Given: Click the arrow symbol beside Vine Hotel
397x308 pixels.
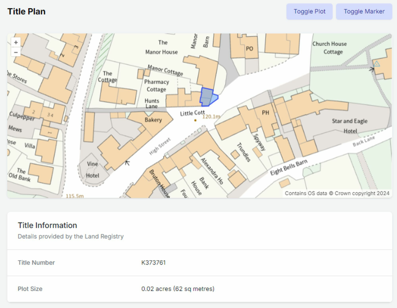Looking at the screenshot, I should [x=127, y=163].
